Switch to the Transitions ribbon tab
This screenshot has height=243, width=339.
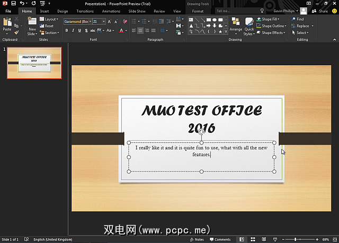(85, 11)
